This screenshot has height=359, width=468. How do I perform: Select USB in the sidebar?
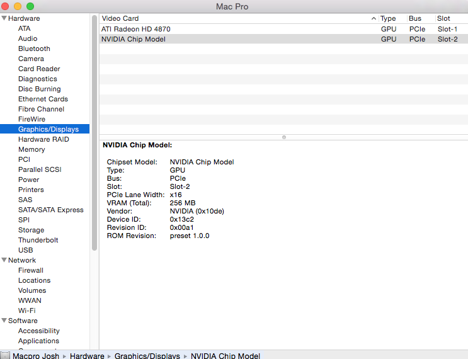[x=26, y=250]
